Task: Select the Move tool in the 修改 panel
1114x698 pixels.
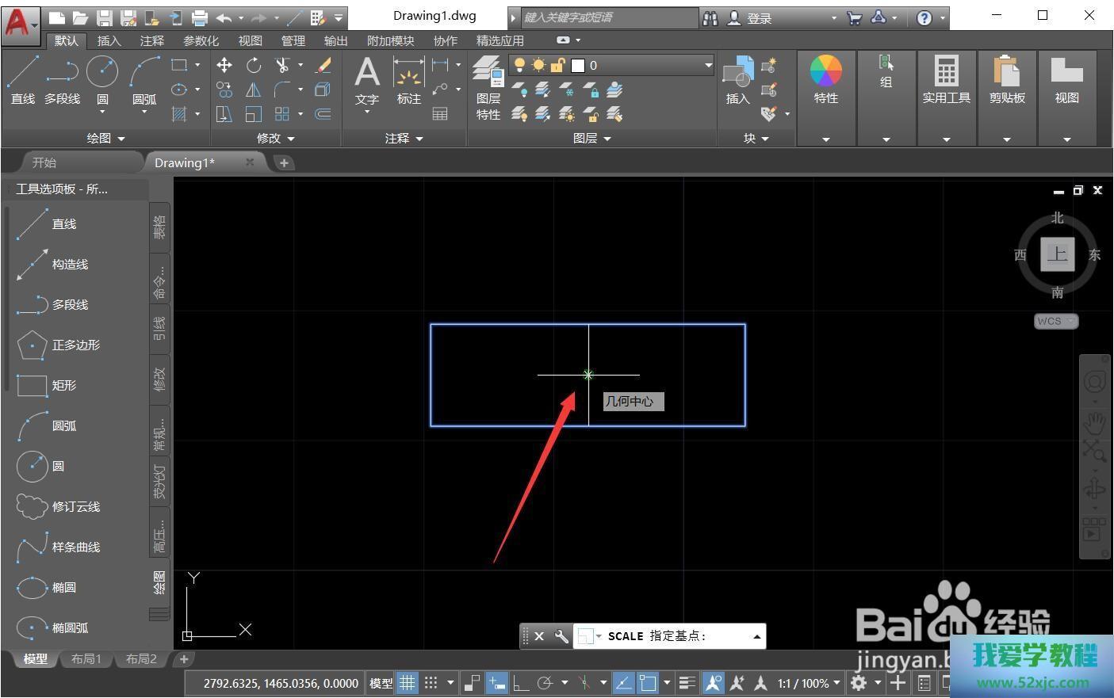Action: 224,66
